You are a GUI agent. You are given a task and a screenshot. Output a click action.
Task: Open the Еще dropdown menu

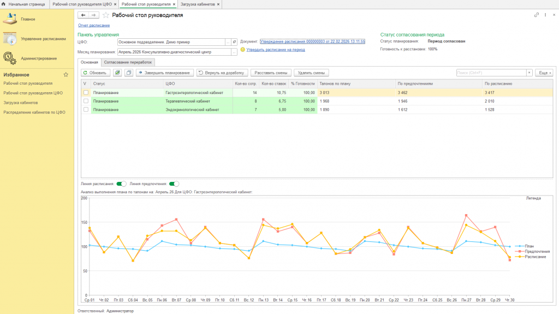click(544, 73)
